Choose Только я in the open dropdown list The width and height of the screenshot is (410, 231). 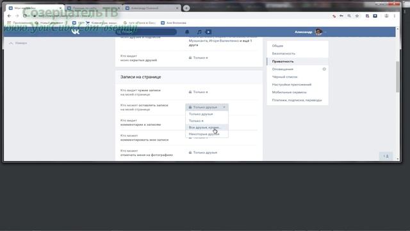(x=207, y=121)
